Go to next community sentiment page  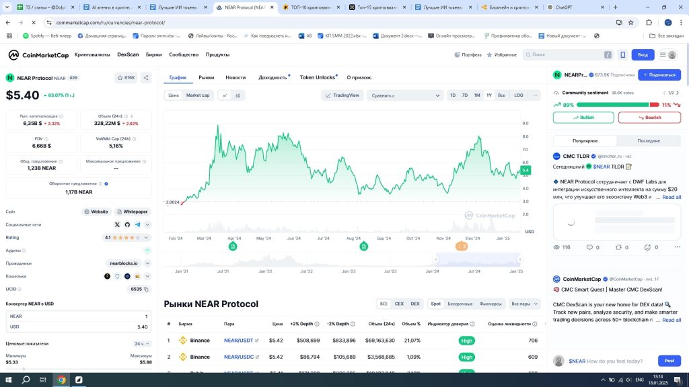coord(677,93)
